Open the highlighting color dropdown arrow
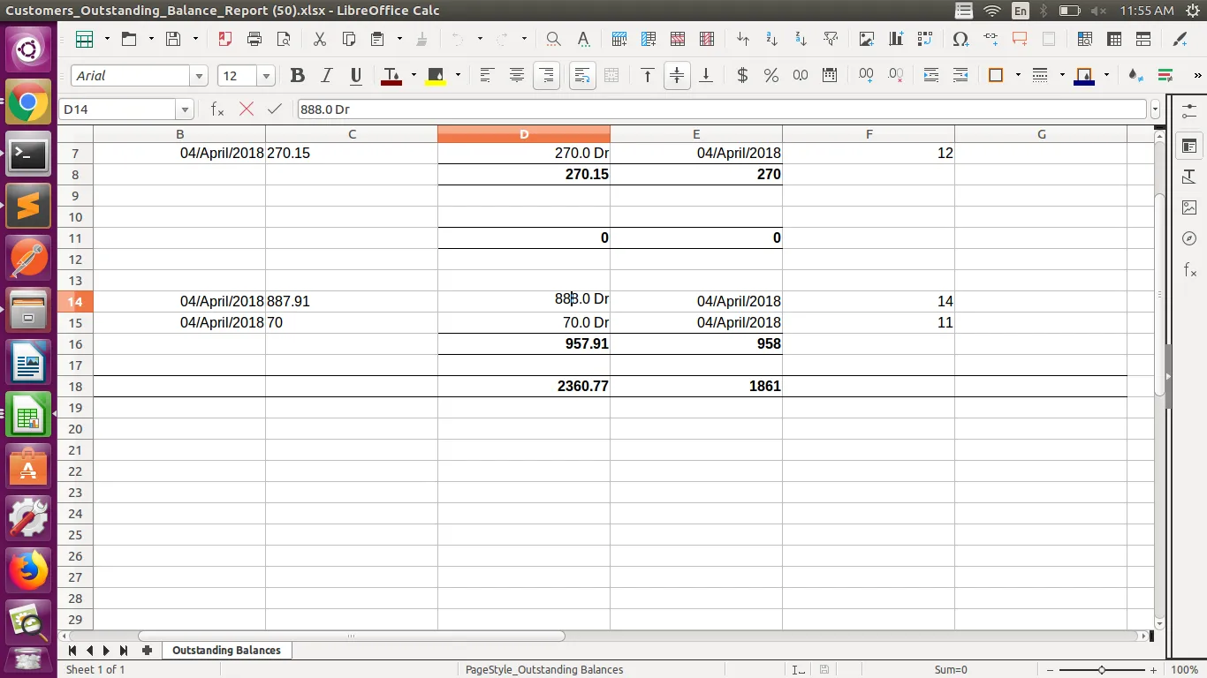The width and height of the screenshot is (1207, 678). coord(457,76)
